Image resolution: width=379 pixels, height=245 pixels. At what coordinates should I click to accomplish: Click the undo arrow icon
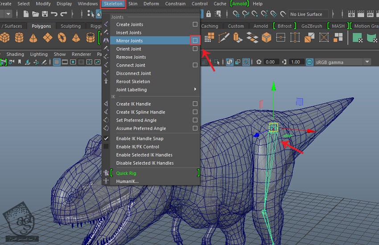(54, 14)
